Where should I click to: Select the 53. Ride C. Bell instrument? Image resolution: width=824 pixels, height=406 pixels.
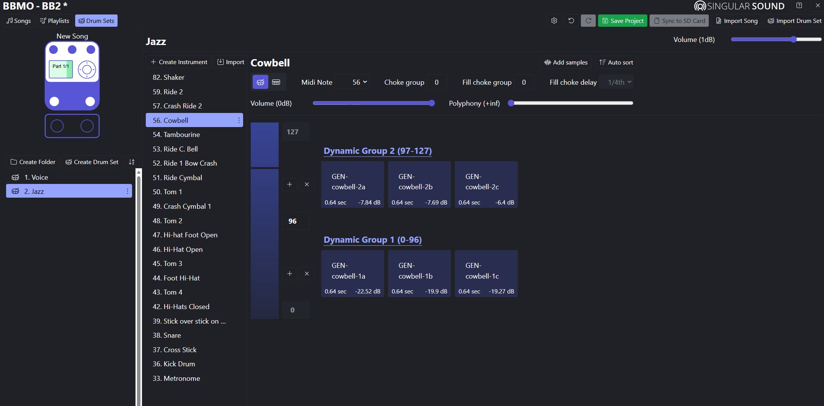tap(194, 149)
